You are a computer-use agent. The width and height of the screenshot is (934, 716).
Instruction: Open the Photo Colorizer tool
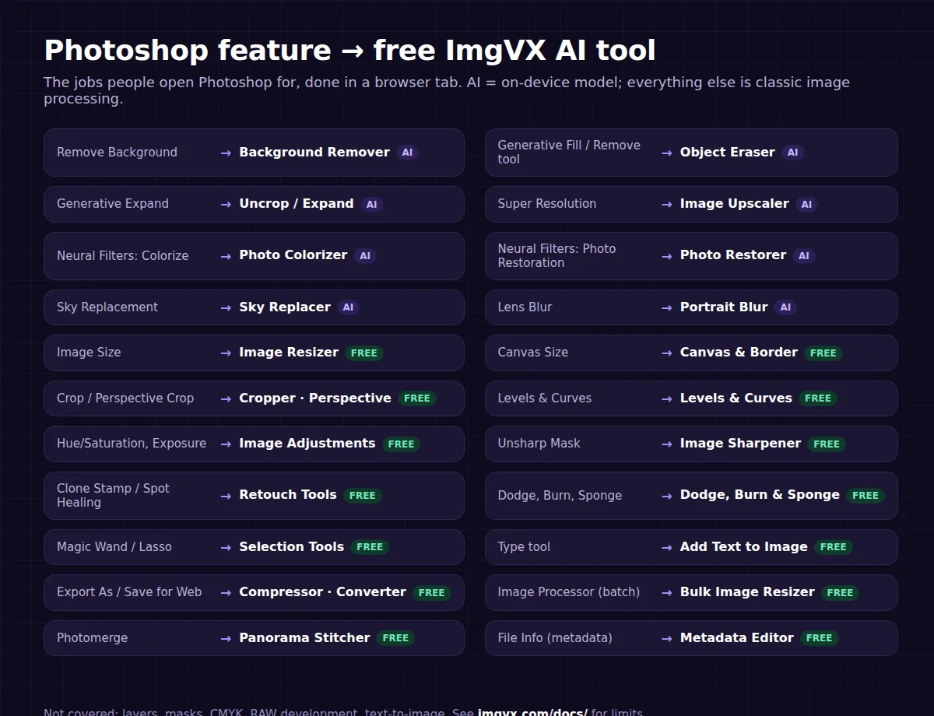(293, 255)
